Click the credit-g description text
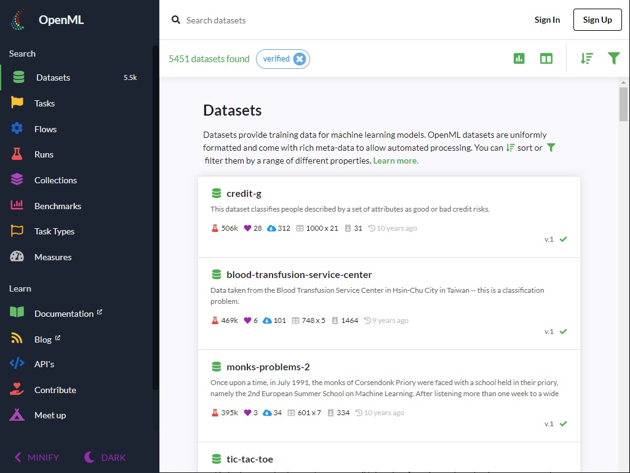This screenshot has height=473, width=630. [x=350, y=209]
